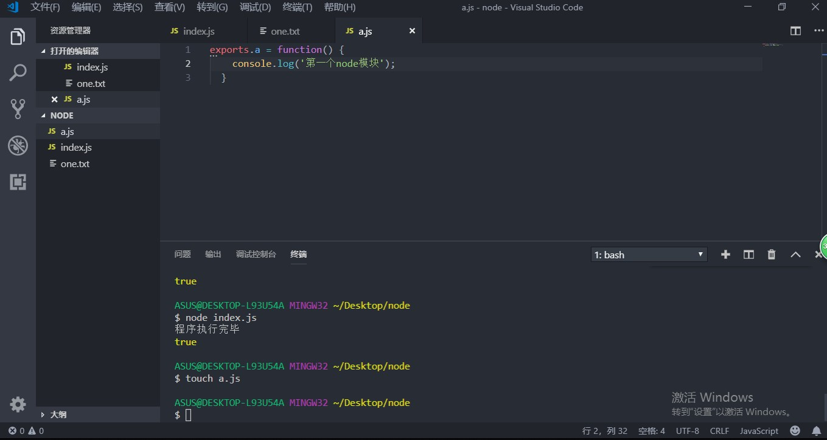Open a.js in NODE folder tree
Viewport: 827px width, 440px height.
pyautogui.click(x=98, y=131)
